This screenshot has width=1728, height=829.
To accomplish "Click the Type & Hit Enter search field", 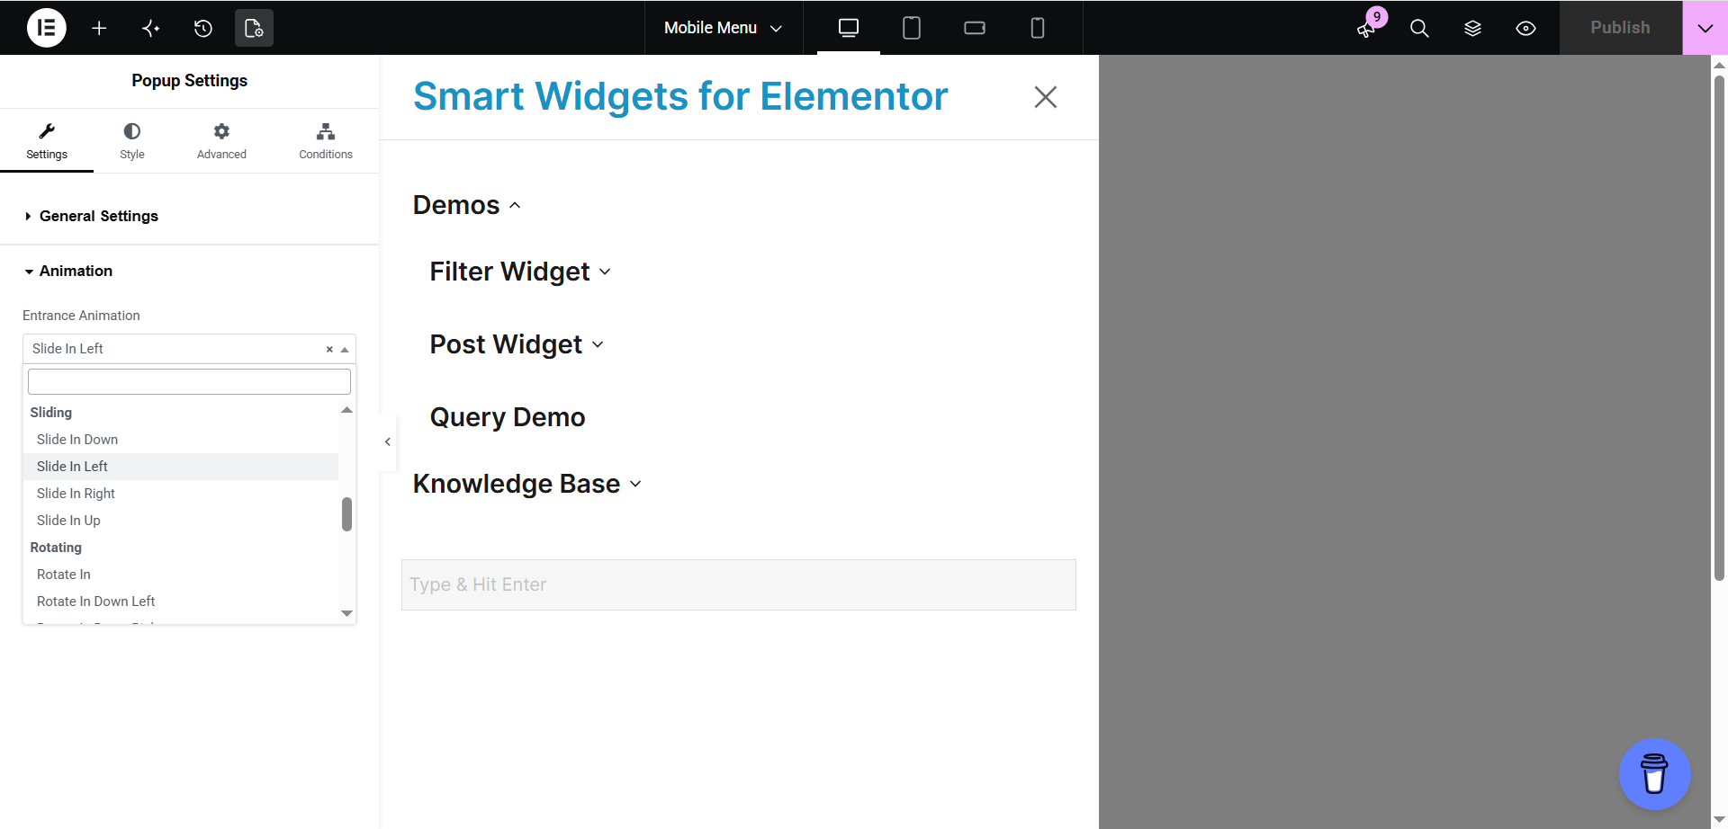I will [739, 584].
